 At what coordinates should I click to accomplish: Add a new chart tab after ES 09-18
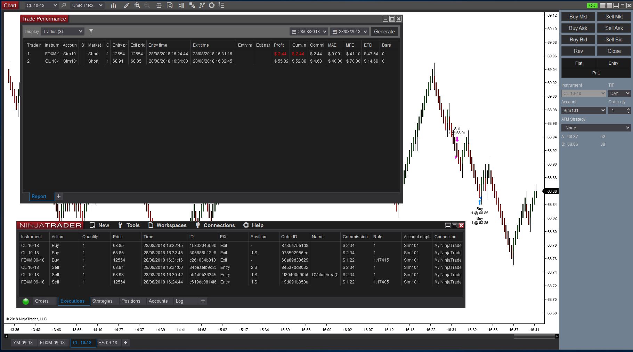pyautogui.click(x=125, y=343)
